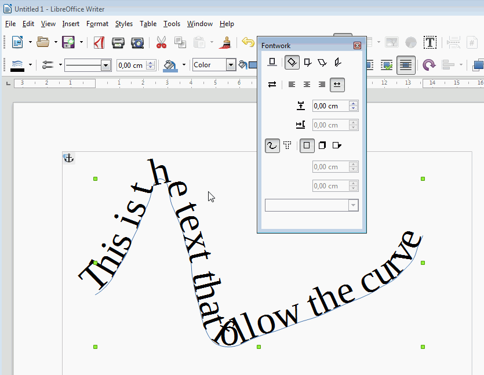Reverse text orientation in Fontwork panel
Screen dimensions: 484x375
272,85
